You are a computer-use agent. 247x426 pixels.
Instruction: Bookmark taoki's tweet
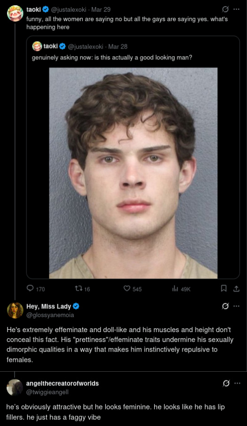[x=223, y=289]
